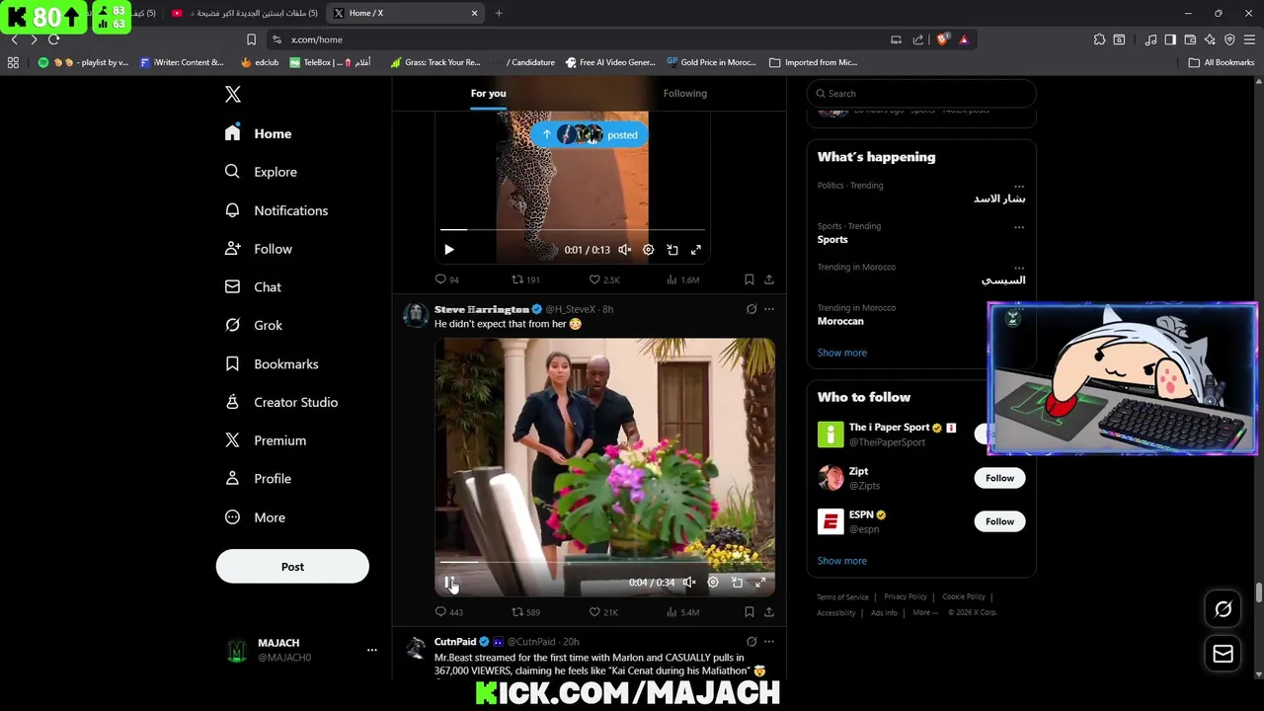This screenshot has height=711, width=1264.
Task: Play the leopard video
Action: pyautogui.click(x=448, y=250)
